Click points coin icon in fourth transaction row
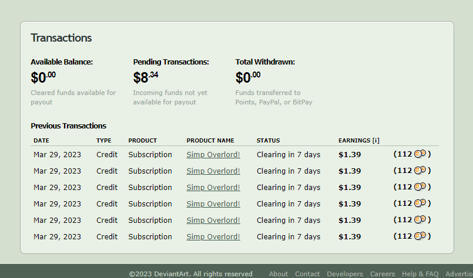The width and height of the screenshot is (473, 278). tap(420, 204)
